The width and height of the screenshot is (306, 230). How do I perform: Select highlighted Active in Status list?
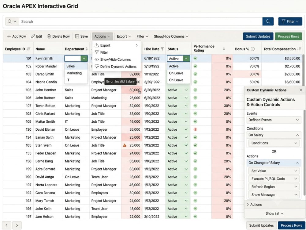178,66
